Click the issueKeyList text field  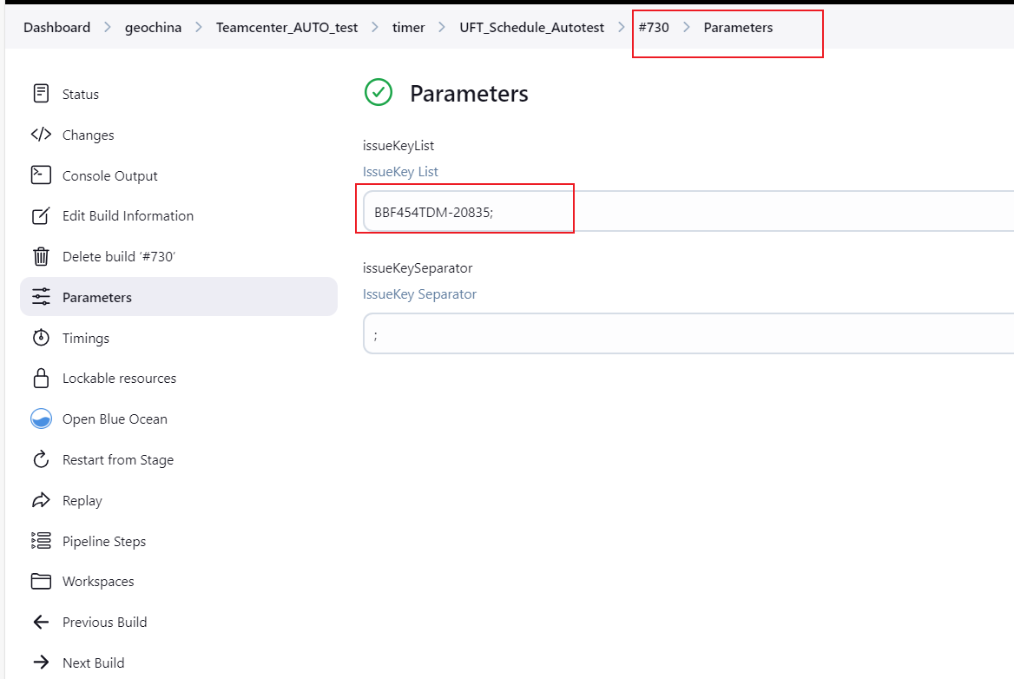click(x=686, y=211)
